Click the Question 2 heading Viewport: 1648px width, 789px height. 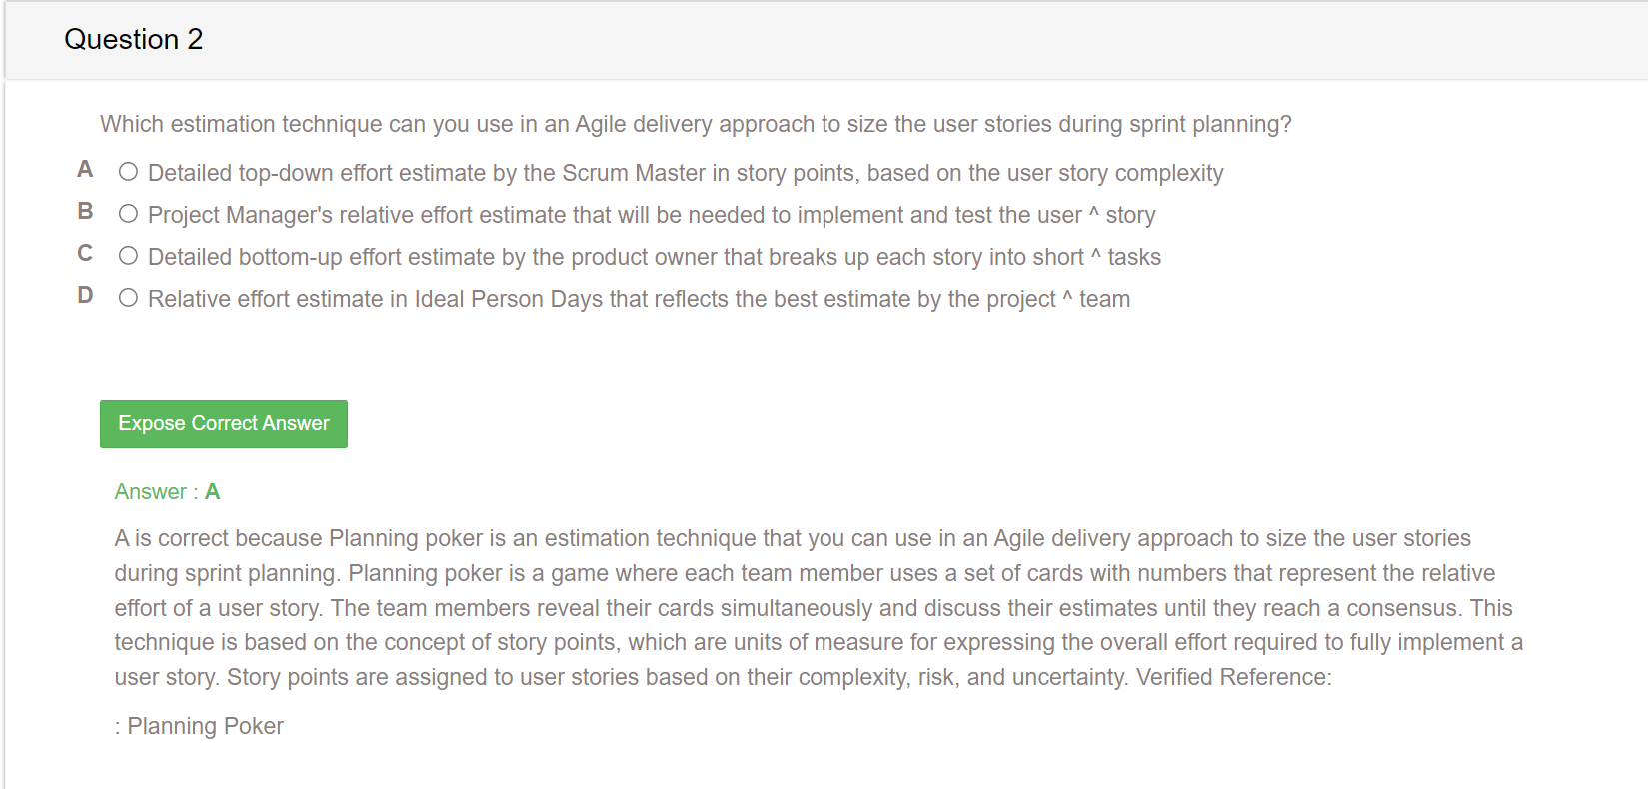click(x=134, y=39)
